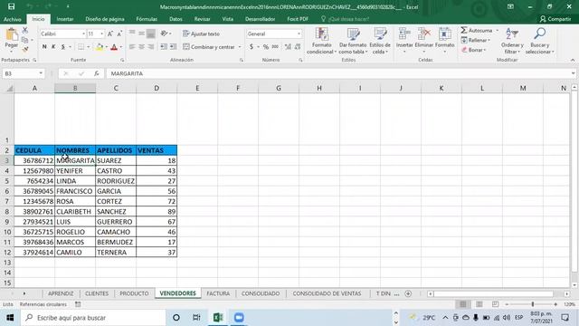
Task: Apply percent style format
Action: point(265,47)
